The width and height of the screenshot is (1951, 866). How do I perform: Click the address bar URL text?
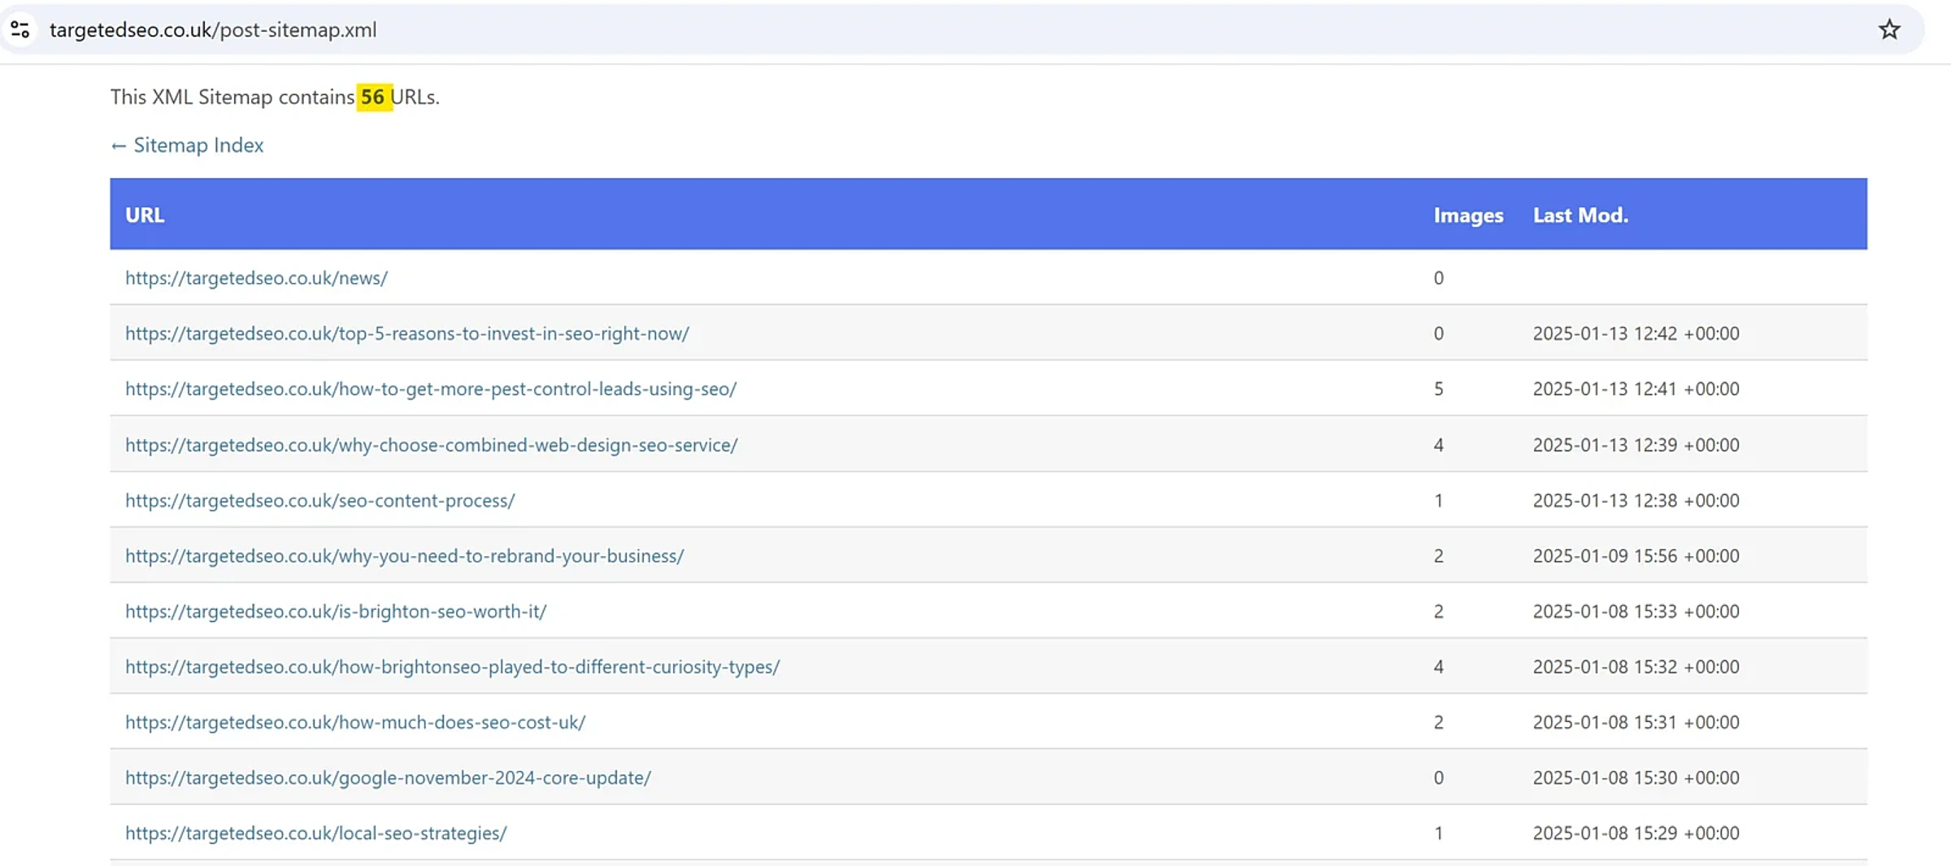(x=213, y=30)
